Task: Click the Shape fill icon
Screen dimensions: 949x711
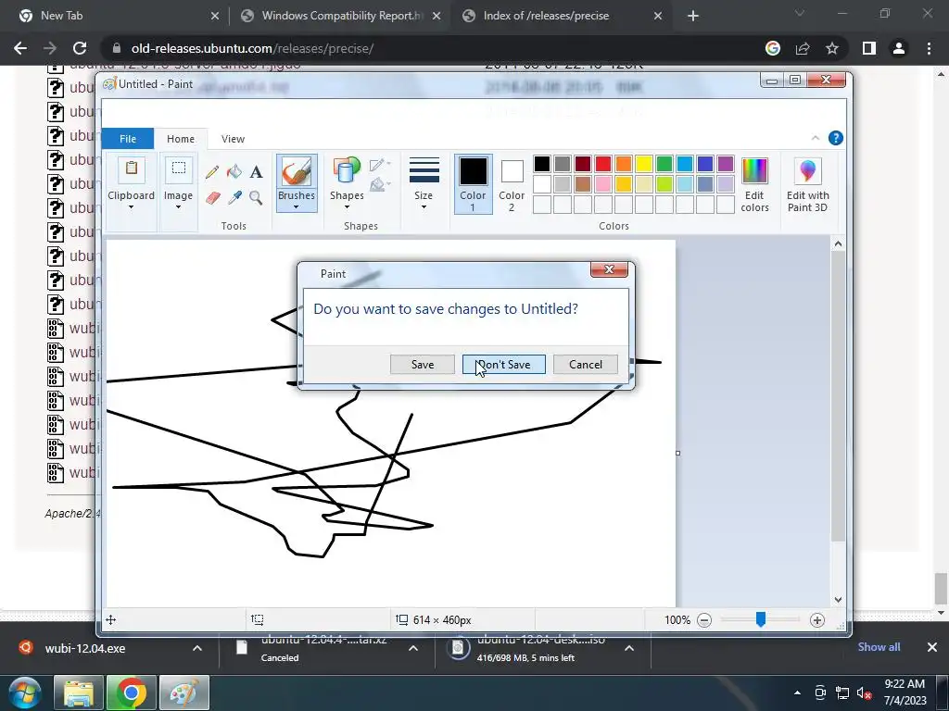Action: [379, 184]
